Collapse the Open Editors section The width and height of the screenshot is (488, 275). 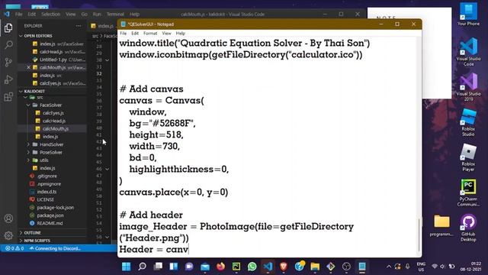[21, 36]
